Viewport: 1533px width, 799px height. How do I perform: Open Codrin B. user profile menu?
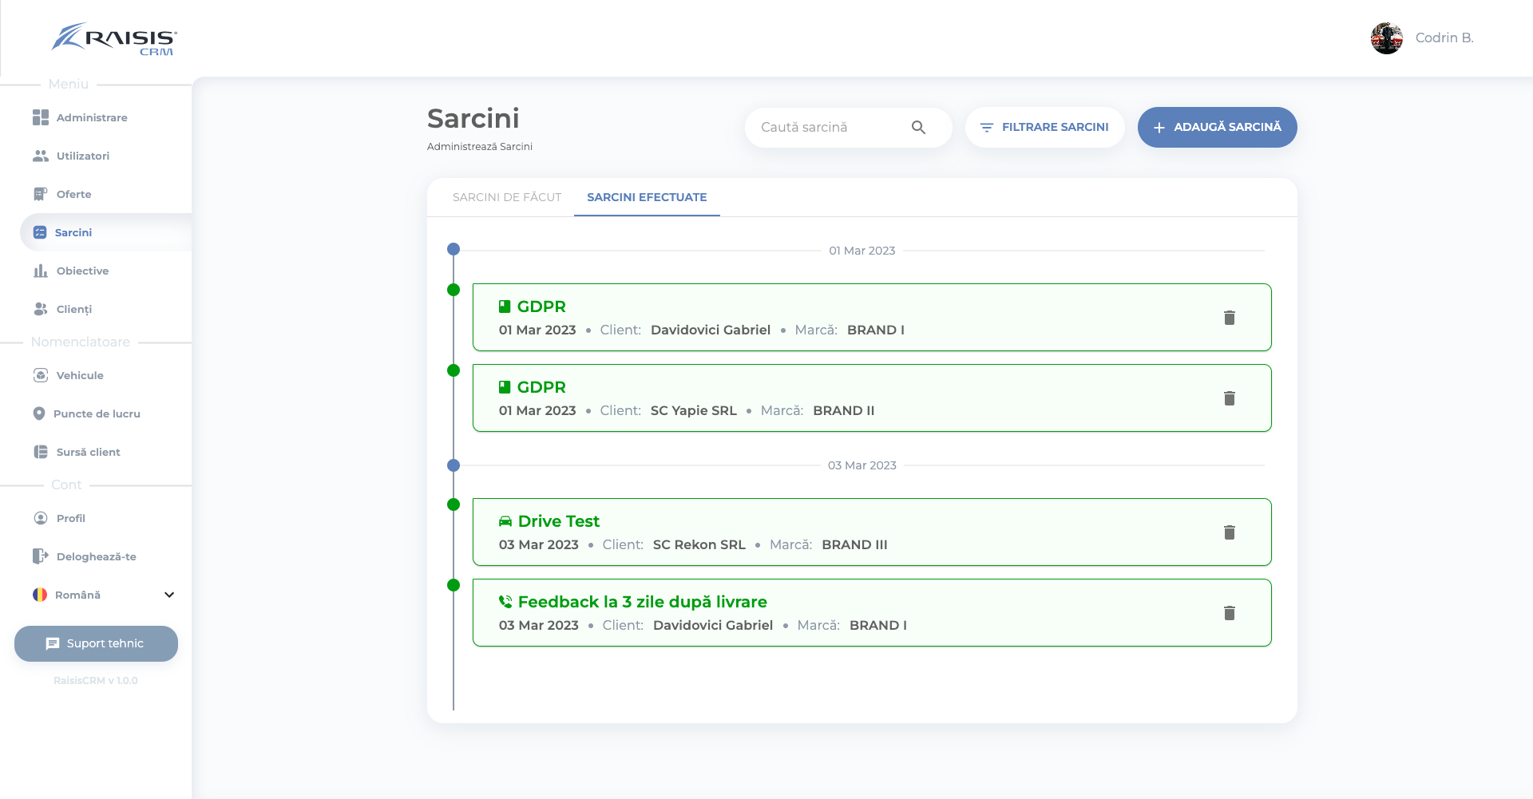pos(1422,38)
